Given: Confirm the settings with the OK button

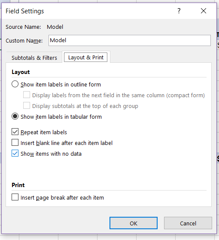Looking at the screenshot, I should [x=134, y=223].
